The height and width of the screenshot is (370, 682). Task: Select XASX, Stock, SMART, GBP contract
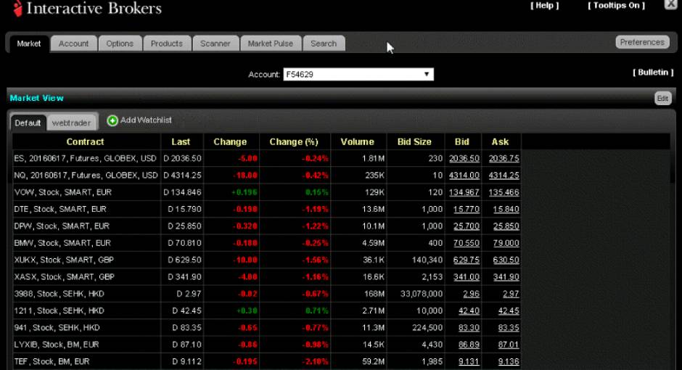[64, 277]
